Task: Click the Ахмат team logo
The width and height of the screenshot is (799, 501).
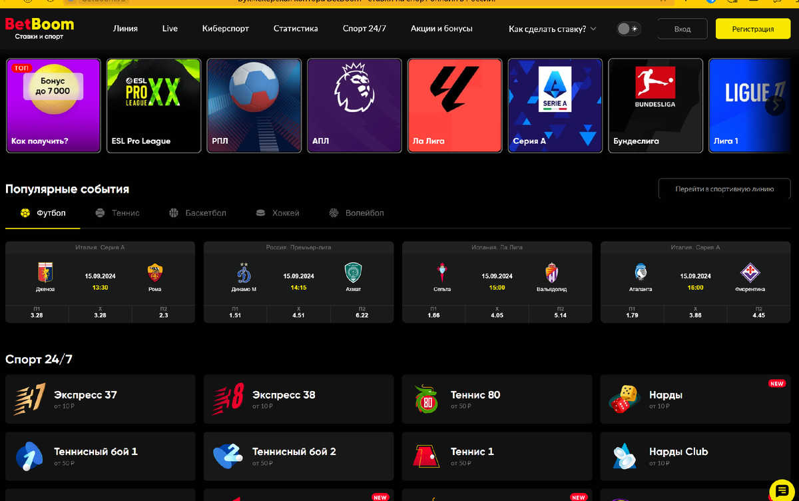Action: click(353, 272)
